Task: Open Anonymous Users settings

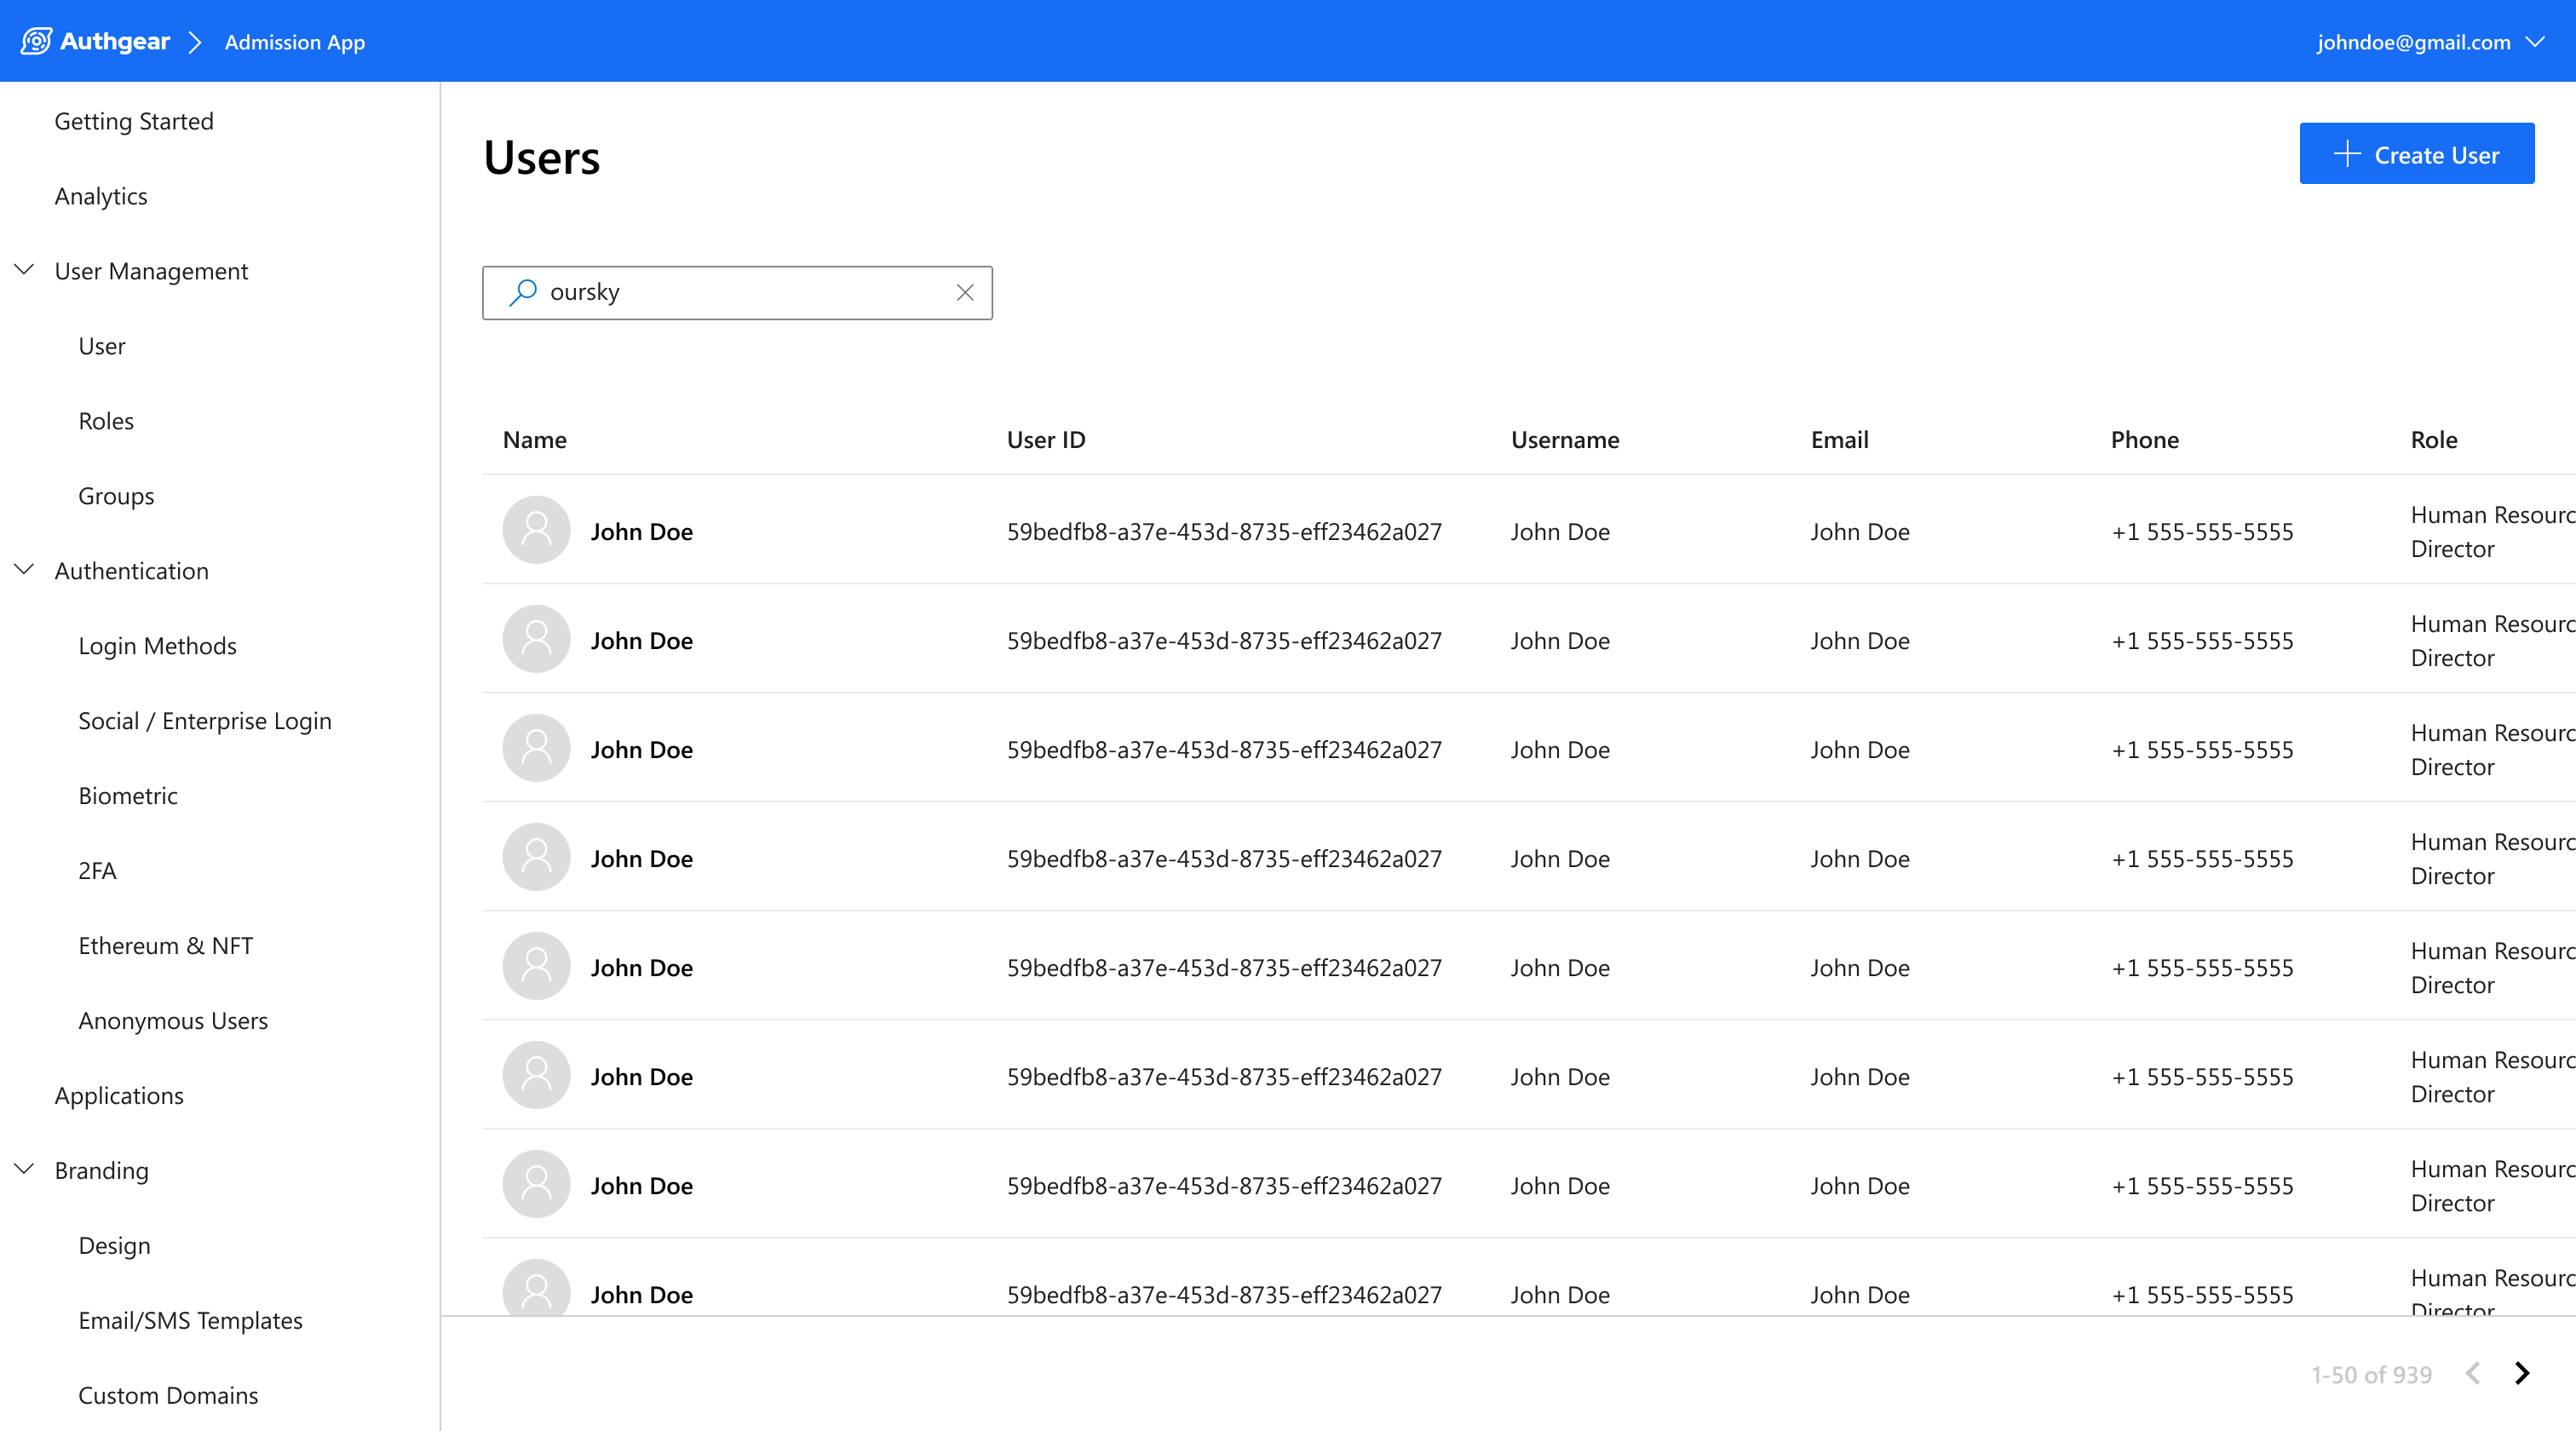Action: tap(173, 1021)
